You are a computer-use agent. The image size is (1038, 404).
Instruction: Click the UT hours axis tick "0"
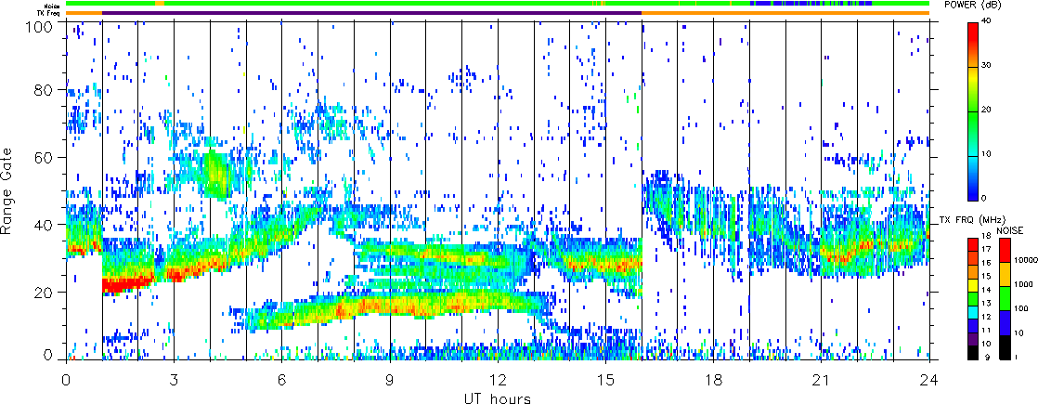(x=66, y=379)
